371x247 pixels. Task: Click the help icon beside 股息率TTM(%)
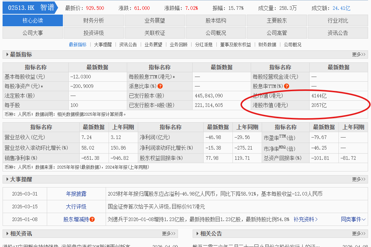pos(287,86)
